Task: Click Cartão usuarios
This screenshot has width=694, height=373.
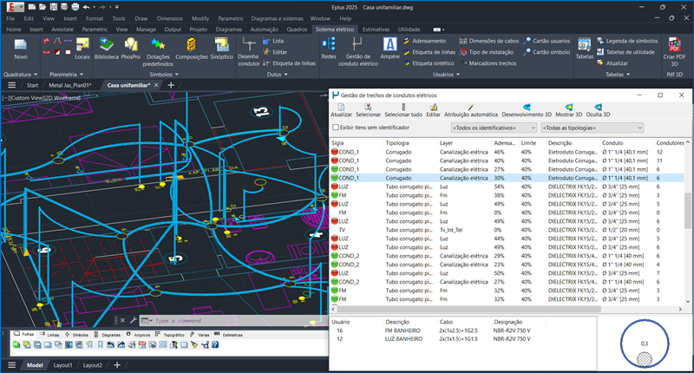Action: (x=547, y=41)
